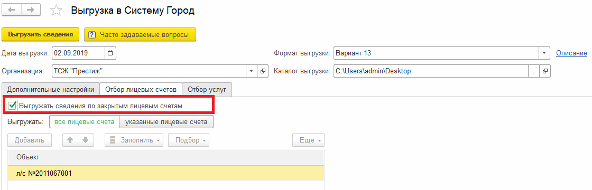This screenshot has height=190, width=592.
Task: Open the Организация record with open icon
Action: point(263,71)
